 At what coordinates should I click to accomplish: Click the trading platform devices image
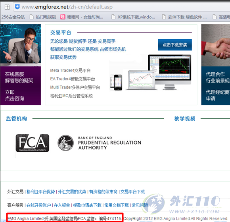[151, 72]
